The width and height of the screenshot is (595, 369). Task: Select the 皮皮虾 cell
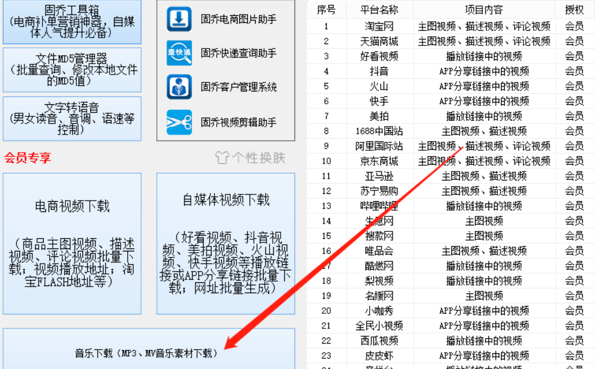click(379, 356)
